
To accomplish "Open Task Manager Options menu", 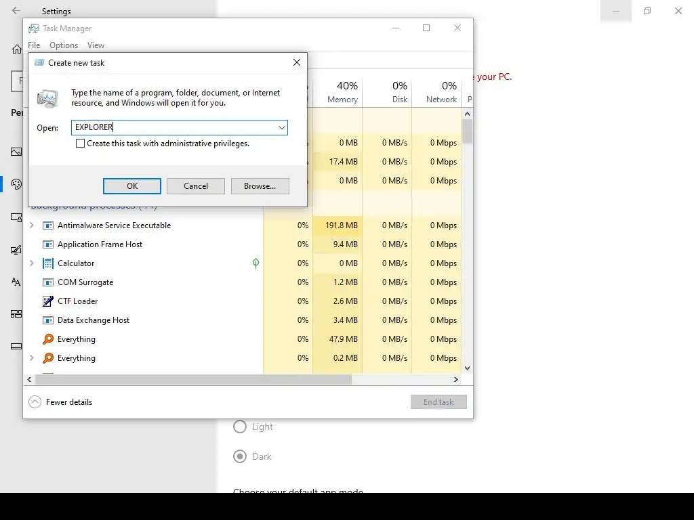I will tap(64, 45).
